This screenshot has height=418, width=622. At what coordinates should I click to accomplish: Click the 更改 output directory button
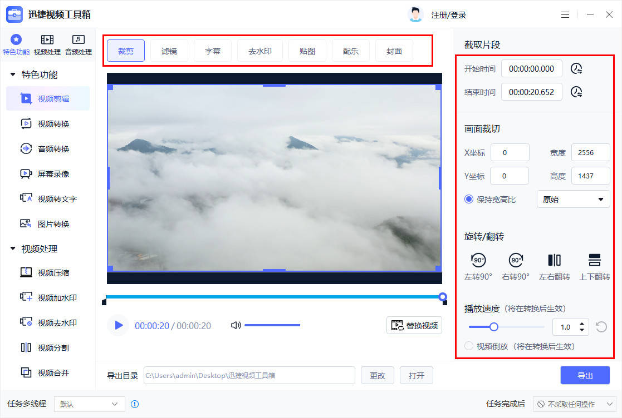click(377, 375)
